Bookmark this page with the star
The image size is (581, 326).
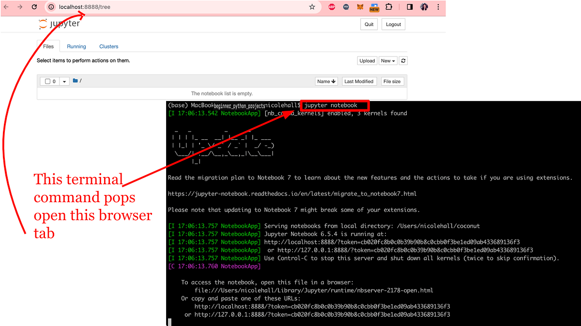click(312, 7)
